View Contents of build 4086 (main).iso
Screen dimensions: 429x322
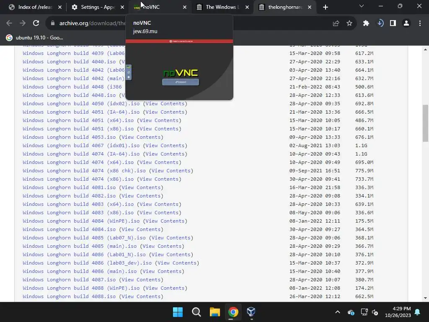pyautogui.click(x=162, y=271)
